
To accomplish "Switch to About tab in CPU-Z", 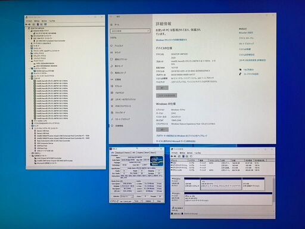I will pos(152,153).
